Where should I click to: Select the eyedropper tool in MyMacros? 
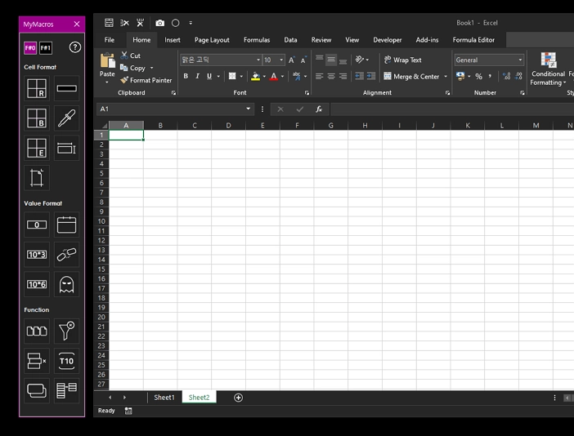(x=66, y=118)
